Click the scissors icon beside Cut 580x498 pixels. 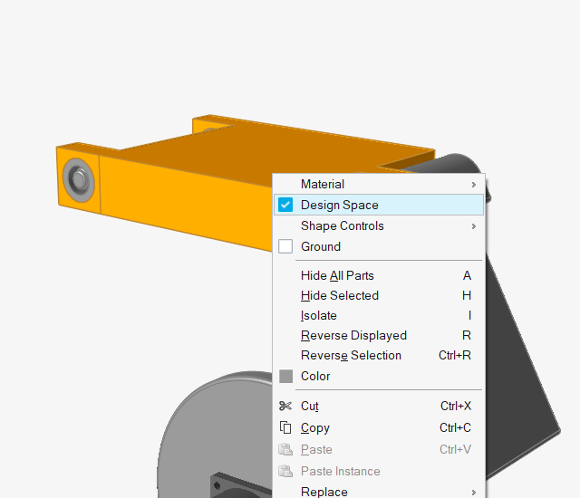(x=285, y=406)
